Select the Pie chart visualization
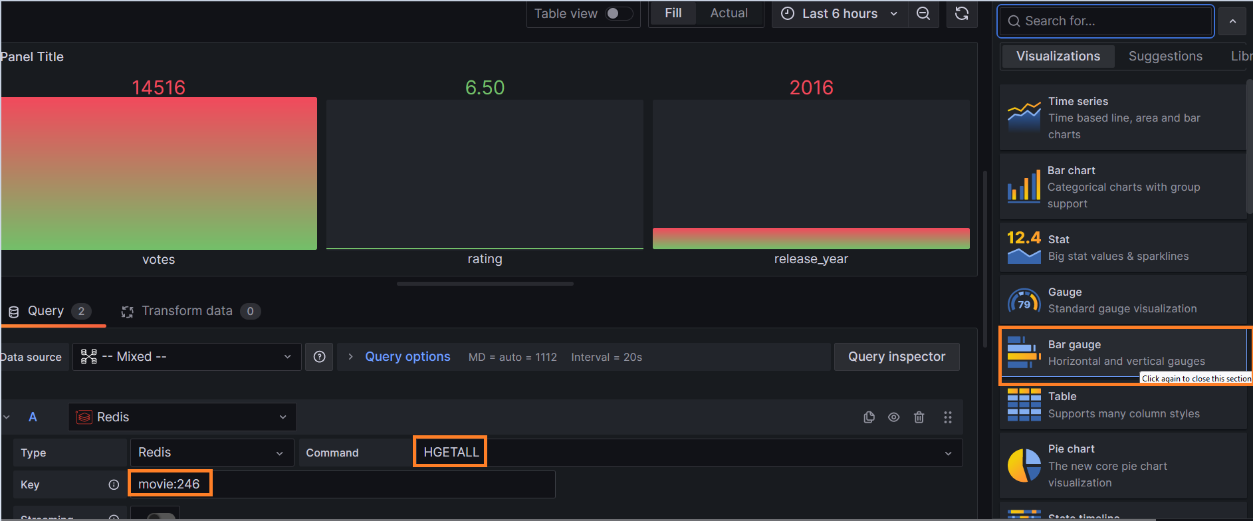1253x521 pixels. pyautogui.click(x=1122, y=465)
